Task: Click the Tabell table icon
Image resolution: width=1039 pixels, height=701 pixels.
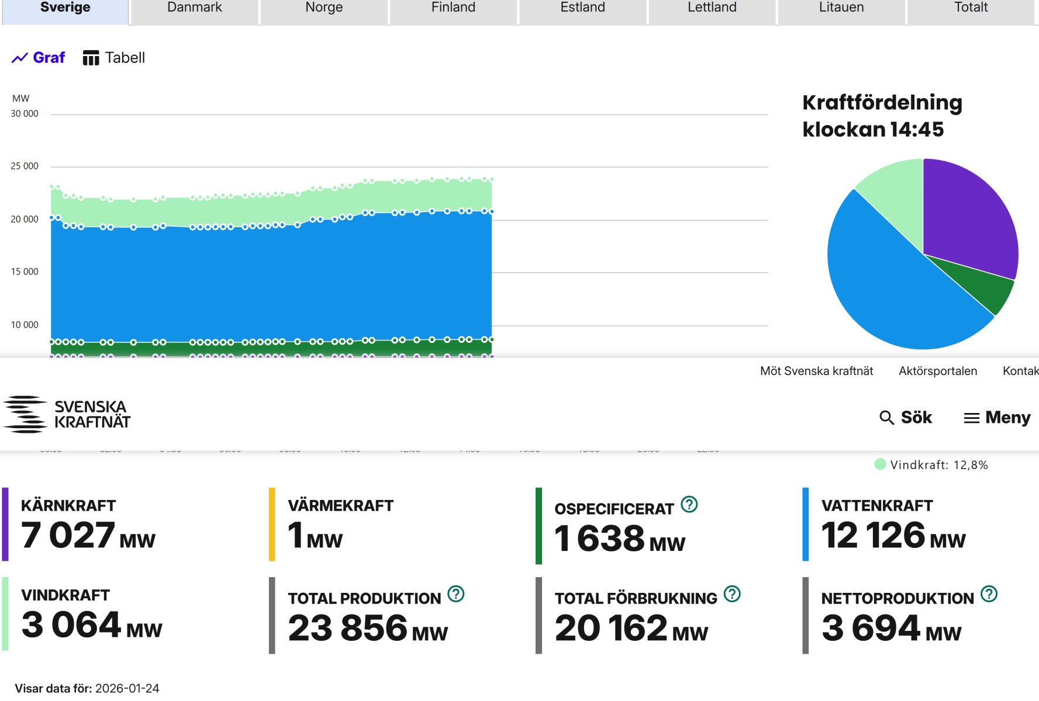Action: tap(91, 58)
